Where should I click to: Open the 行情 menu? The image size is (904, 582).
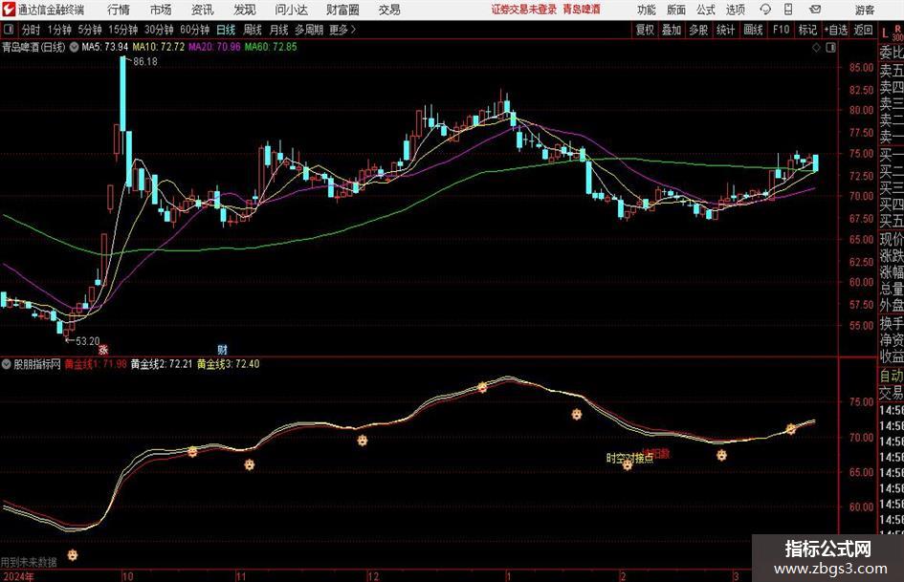click(119, 10)
